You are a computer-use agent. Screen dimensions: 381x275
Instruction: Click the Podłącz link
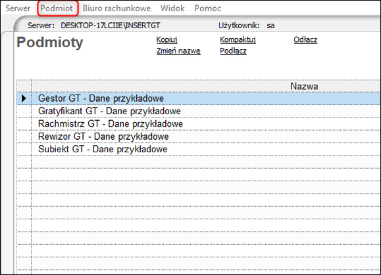233,51
